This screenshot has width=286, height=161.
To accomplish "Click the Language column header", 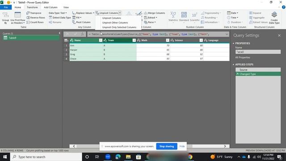I will 216,40.
